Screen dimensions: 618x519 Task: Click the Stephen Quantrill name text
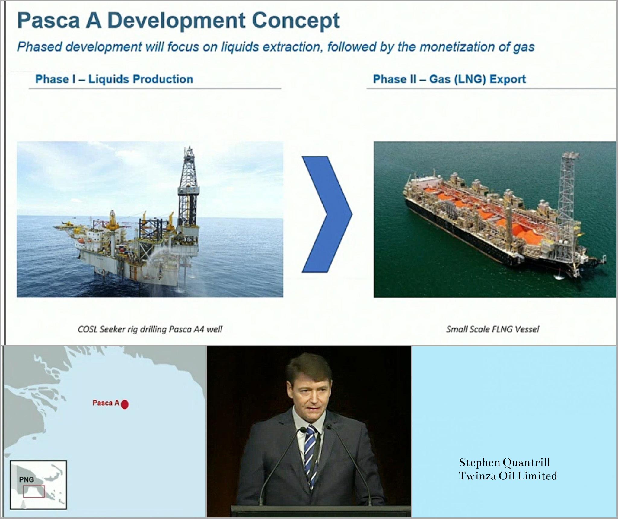coord(504,462)
